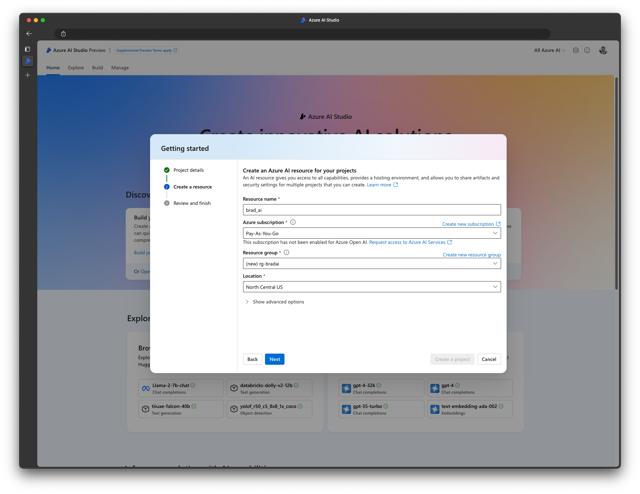This screenshot has width=640, height=494.
Task: Open the text-embedding-ada-002 model card
Action: (470, 409)
